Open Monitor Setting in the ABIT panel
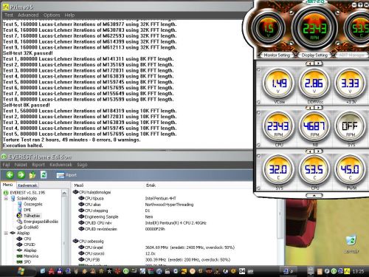The height and width of the screenshot is (277, 369). 277,55
